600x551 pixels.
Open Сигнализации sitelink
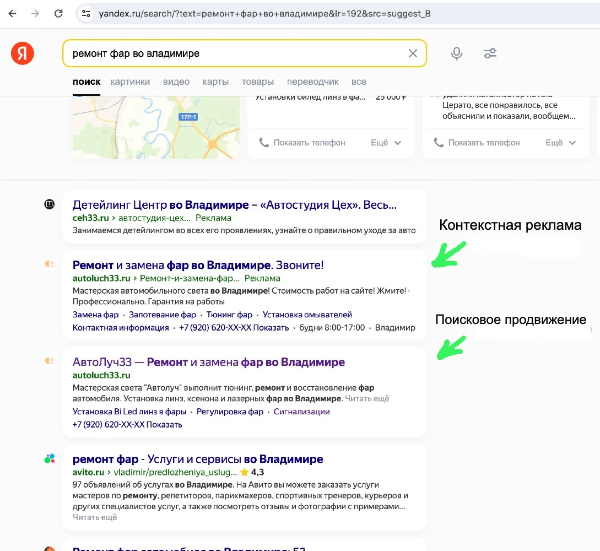[x=301, y=412]
